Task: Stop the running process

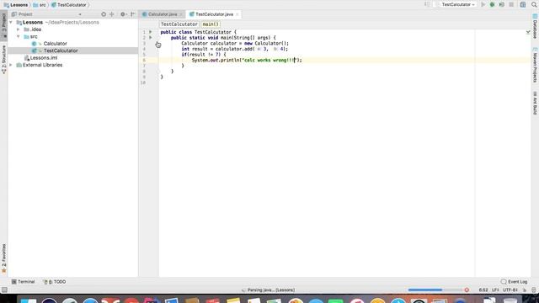Action: 511,5
